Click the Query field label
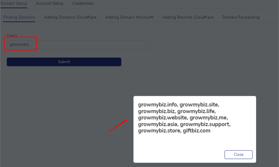 [x=12, y=35]
